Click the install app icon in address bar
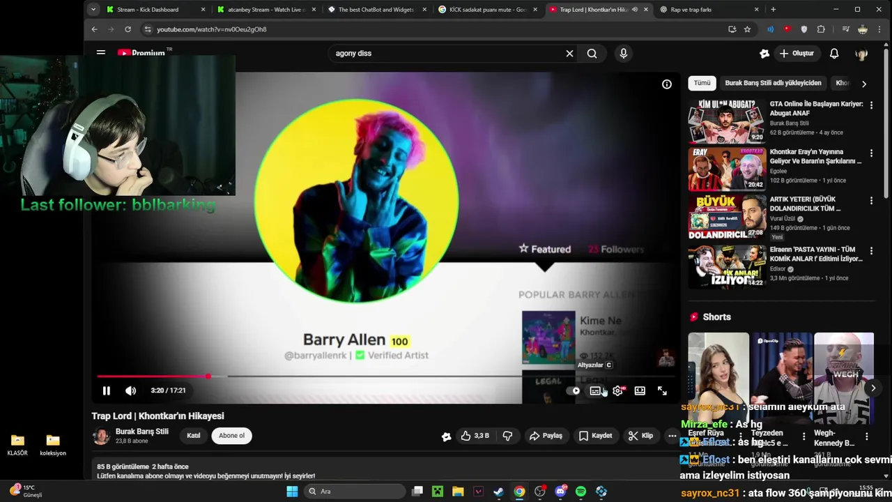892x502 pixels. (732, 29)
